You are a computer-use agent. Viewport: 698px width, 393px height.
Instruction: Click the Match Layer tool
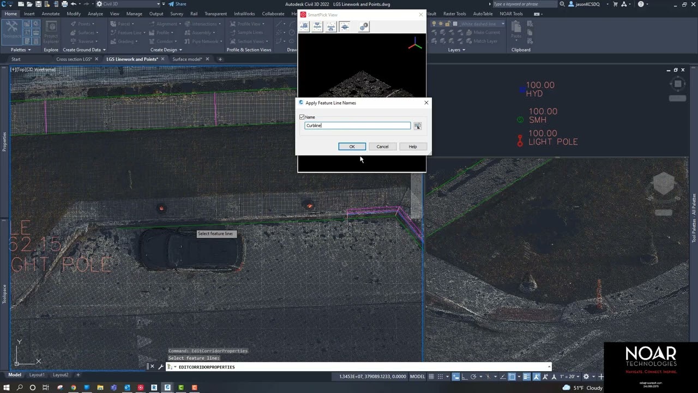(481, 41)
